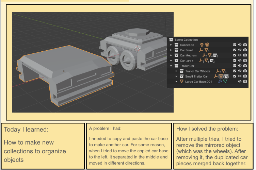Click the blue wrench modifier icon
This screenshot has width=256, height=170.
220,81
